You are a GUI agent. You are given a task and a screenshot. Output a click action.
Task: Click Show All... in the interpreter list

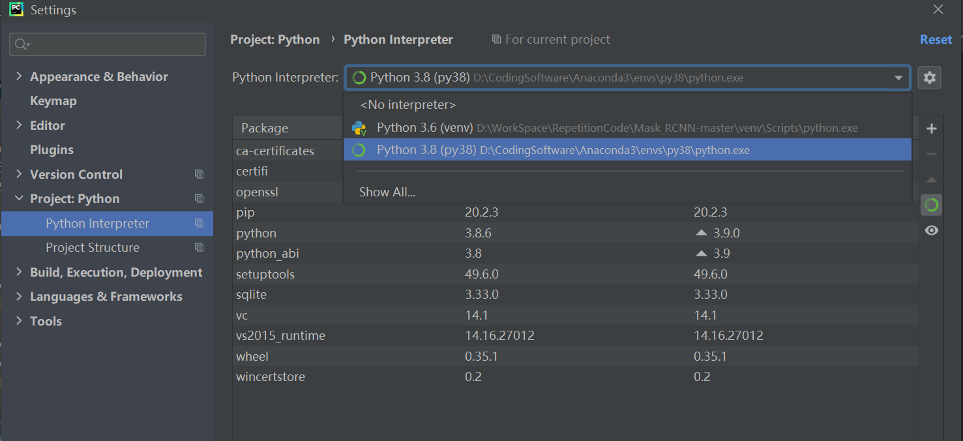(x=387, y=192)
